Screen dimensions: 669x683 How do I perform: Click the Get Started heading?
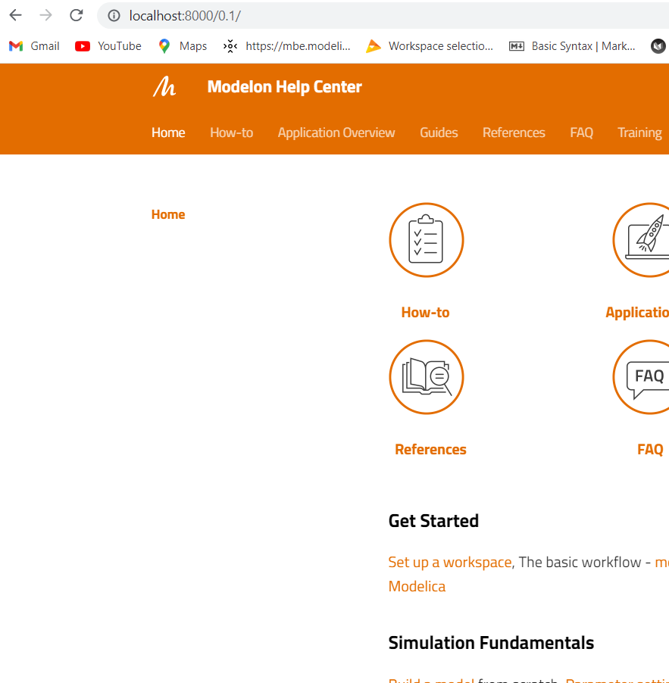pyautogui.click(x=433, y=521)
